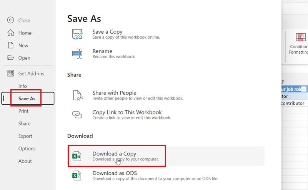Click the Copy Link chain icon
Image resolution: width=308 pixels, height=190 pixels.
[77, 115]
